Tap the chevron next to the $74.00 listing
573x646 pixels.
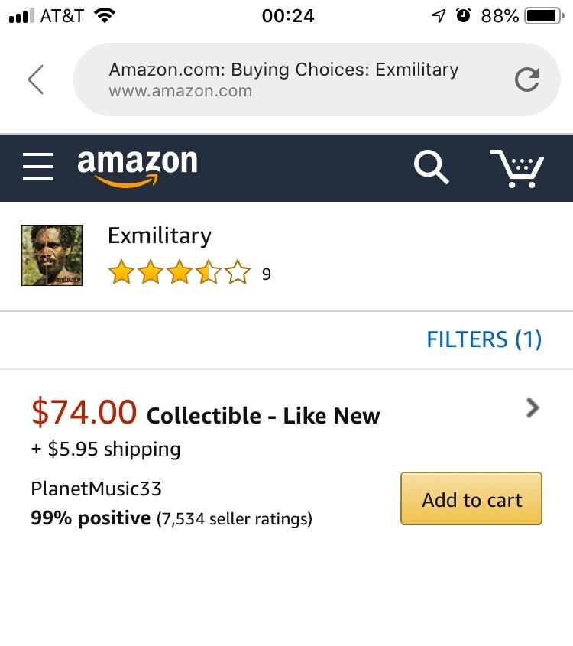tap(533, 407)
